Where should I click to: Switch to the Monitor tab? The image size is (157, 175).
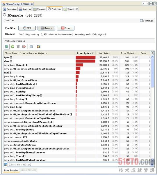[x=25, y=9]
